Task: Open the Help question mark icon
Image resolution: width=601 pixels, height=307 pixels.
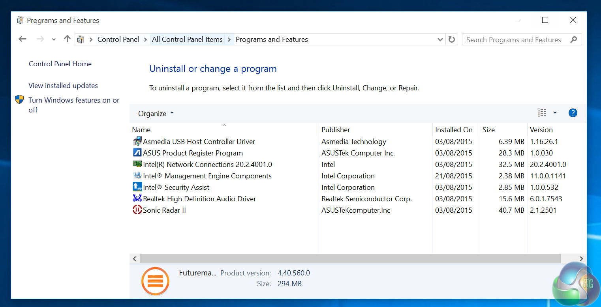Action: pos(573,113)
